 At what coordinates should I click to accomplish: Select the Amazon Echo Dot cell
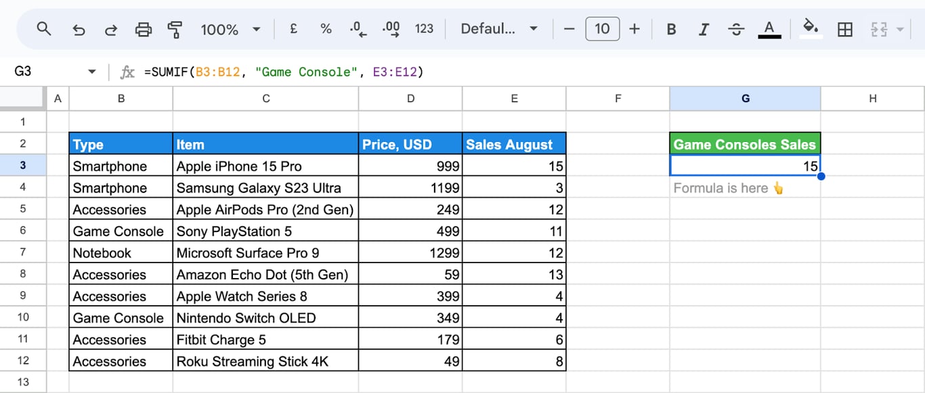pos(266,274)
